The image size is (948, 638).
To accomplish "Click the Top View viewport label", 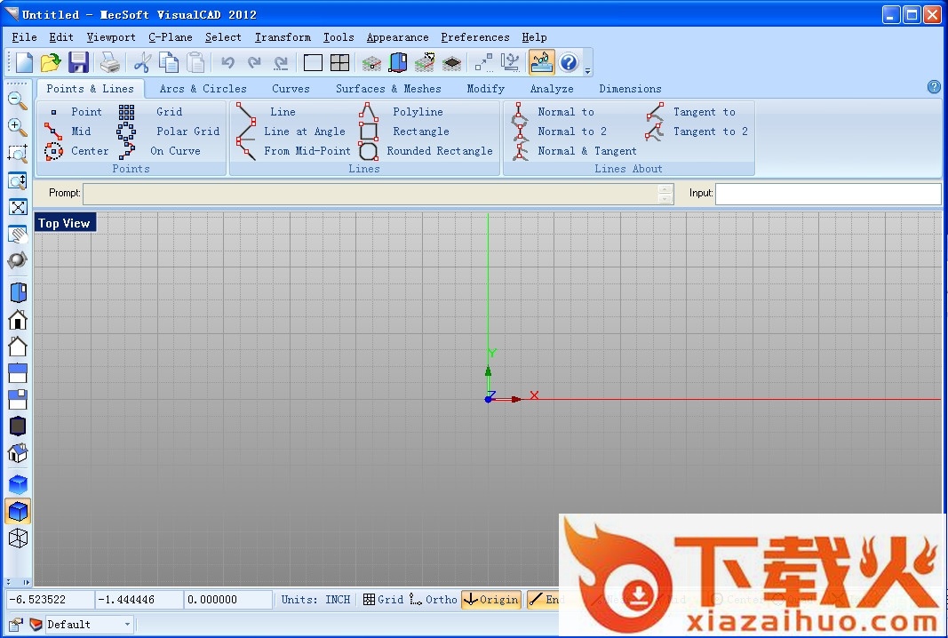I will click(64, 223).
